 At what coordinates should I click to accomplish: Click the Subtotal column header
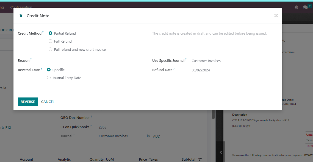click(189, 160)
